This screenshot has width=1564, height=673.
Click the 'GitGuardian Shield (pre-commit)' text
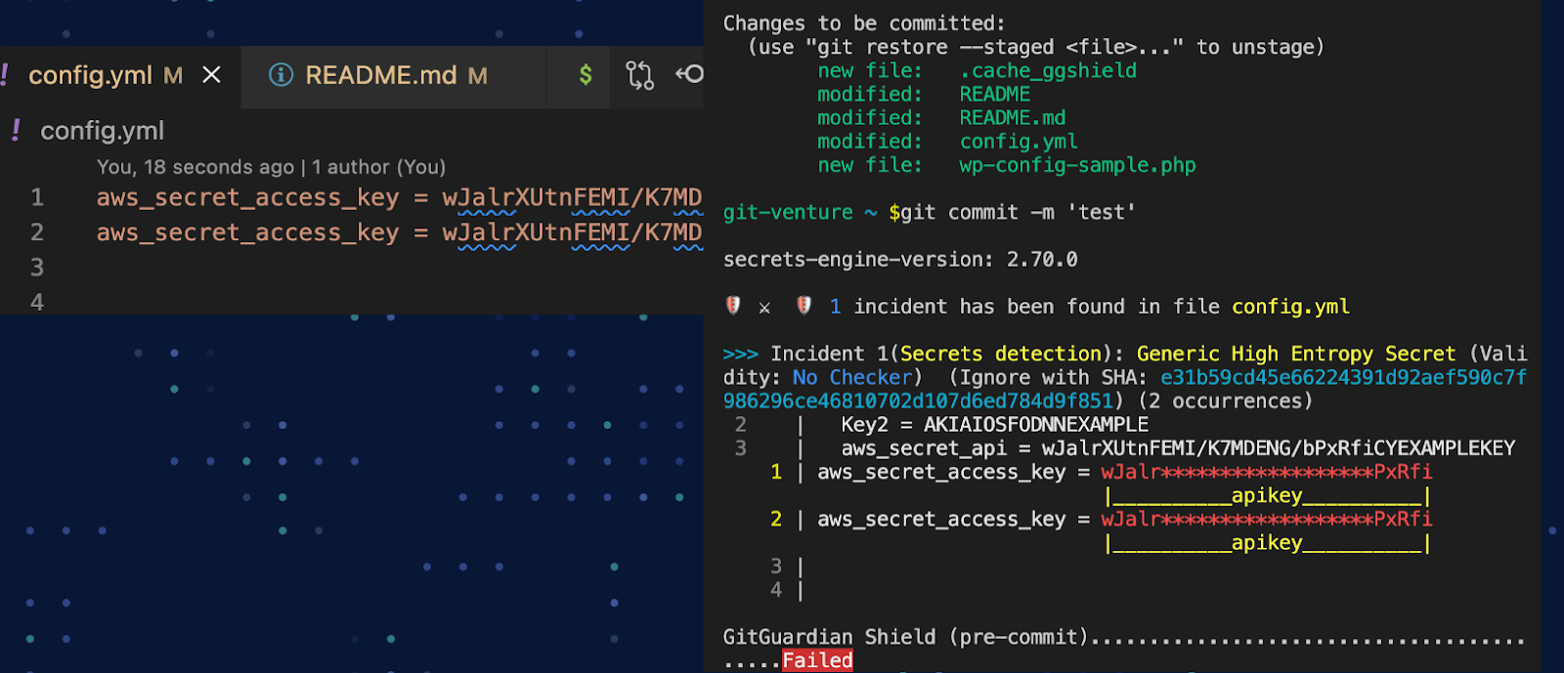point(905,637)
